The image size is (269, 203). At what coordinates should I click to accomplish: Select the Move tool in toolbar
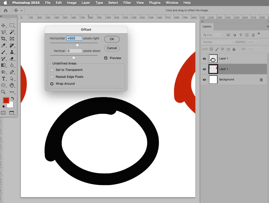click(3, 26)
